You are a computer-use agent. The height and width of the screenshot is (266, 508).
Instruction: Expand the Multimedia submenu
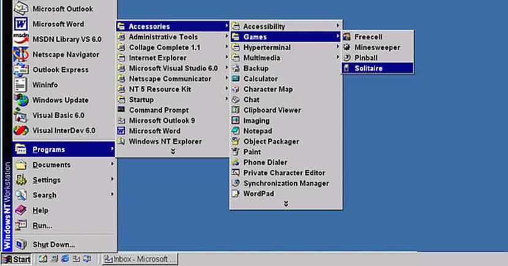point(286,58)
